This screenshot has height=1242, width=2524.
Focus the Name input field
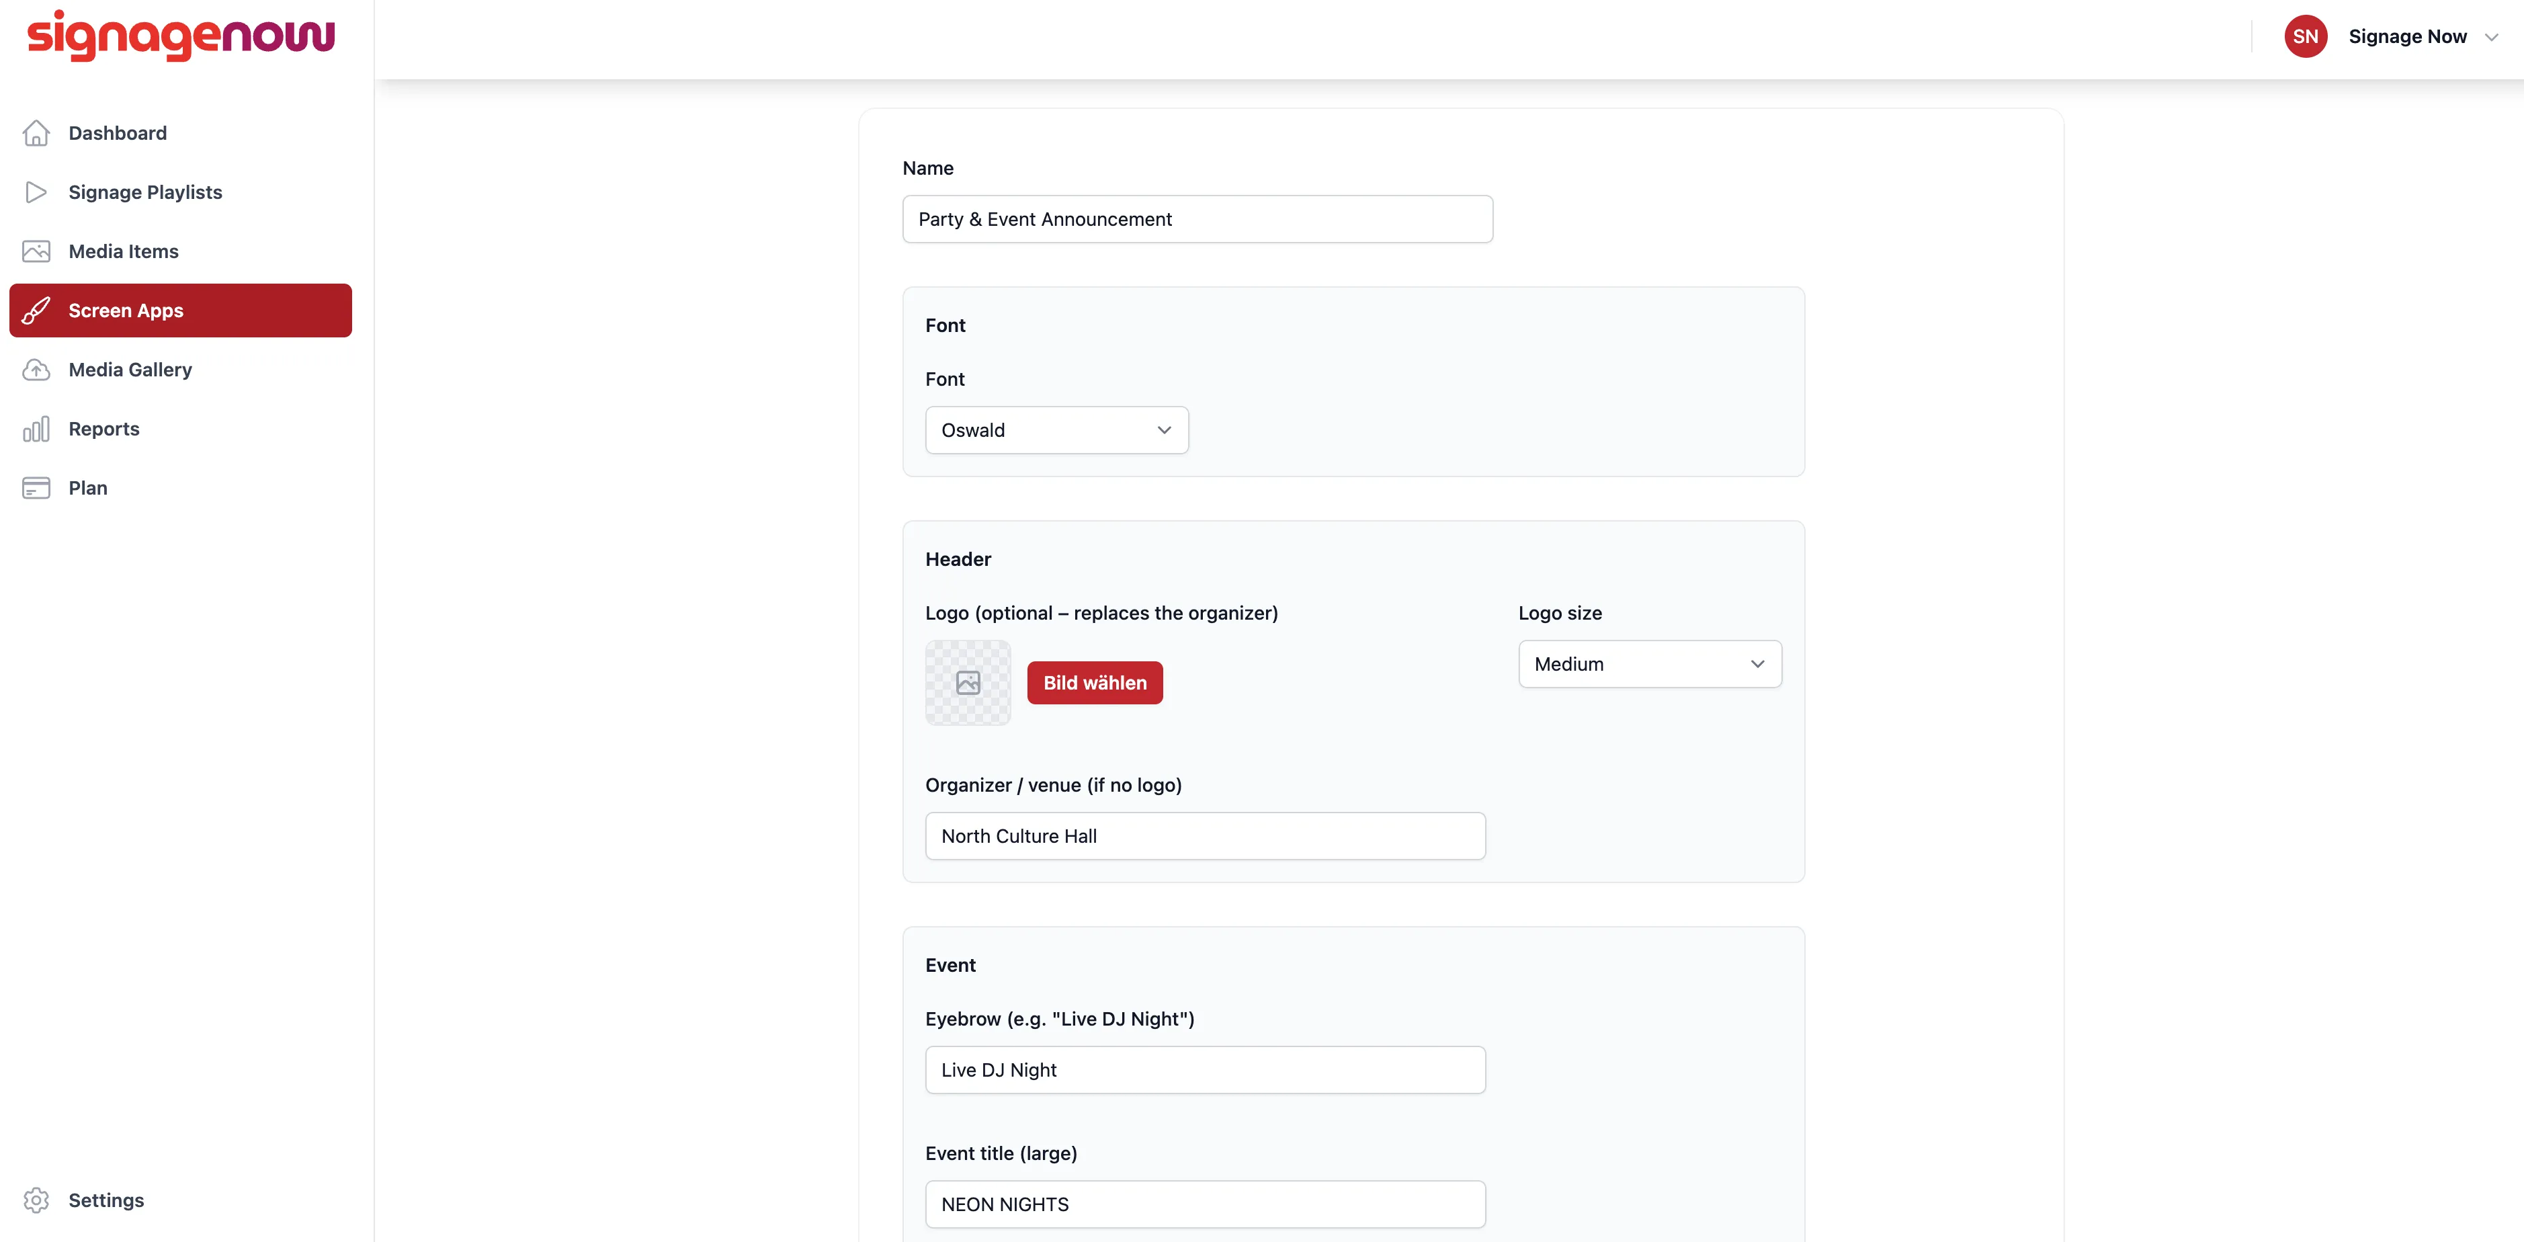pyautogui.click(x=1197, y=220)
